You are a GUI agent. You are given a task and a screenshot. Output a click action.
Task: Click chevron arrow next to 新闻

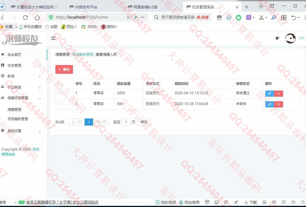pos(40,77)
